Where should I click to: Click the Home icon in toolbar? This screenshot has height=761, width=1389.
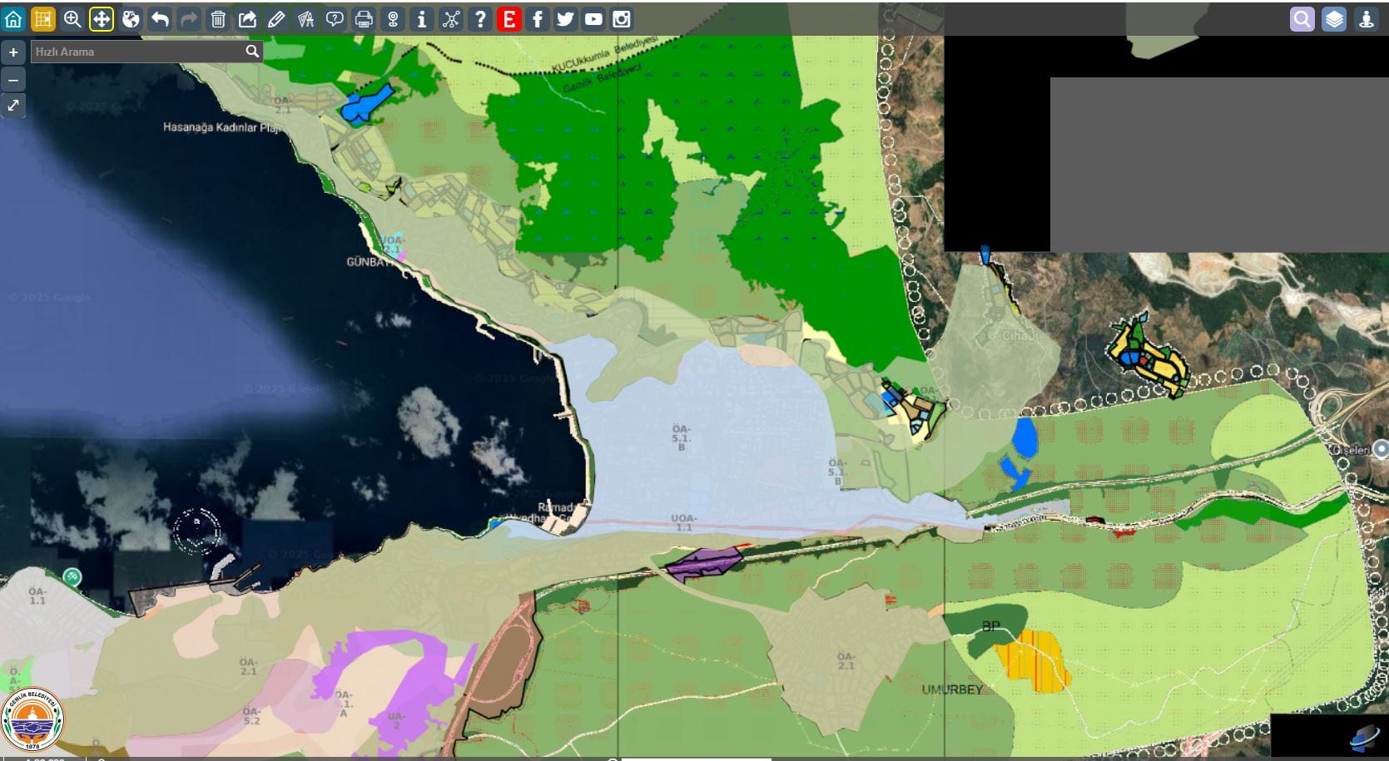point(13,19)
